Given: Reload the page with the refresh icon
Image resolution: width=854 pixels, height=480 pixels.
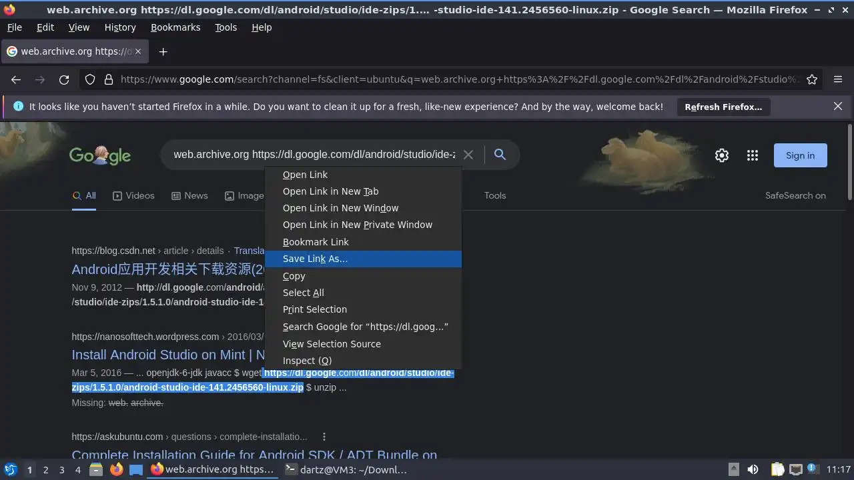Looking at the screenshot, I should [64, 79].
